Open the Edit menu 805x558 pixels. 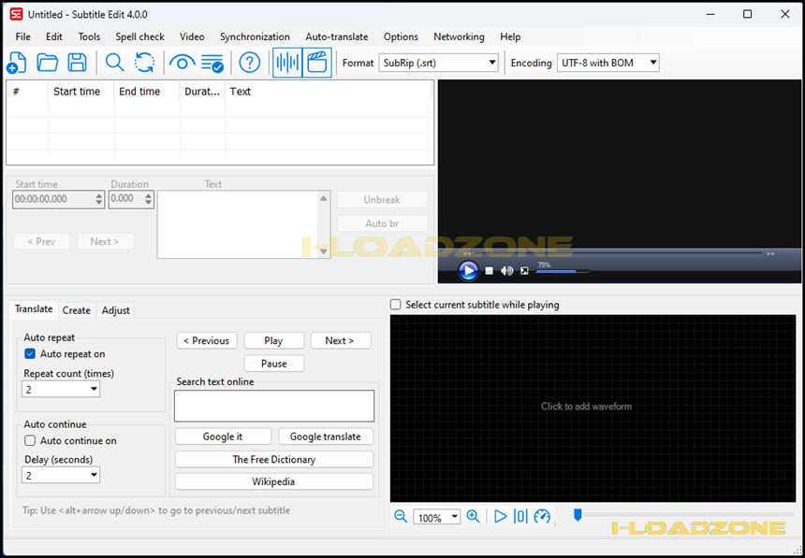54,37
